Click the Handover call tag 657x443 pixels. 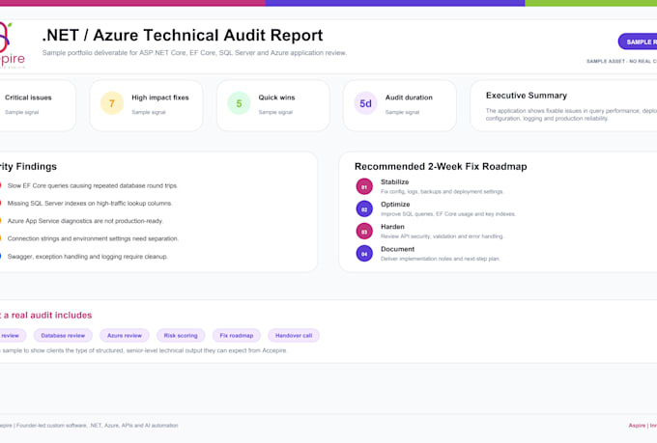294,336
